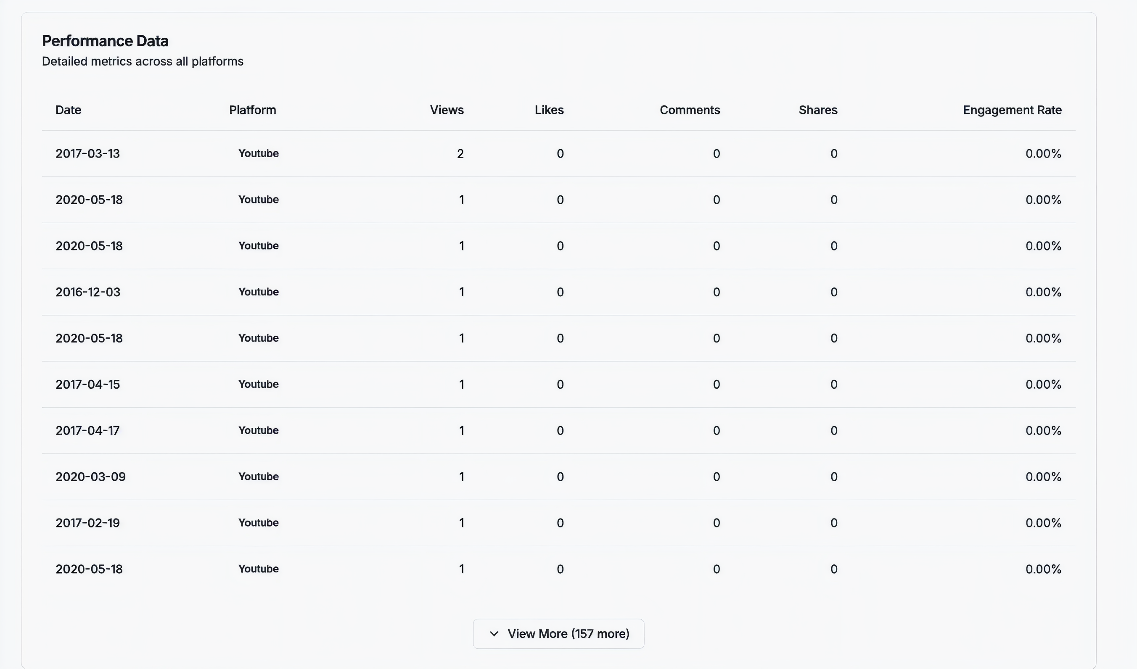Screen dimensions: 1137x669
Task: Click Youtube badge in 2017-02-19 row
Action: [259, 523]
